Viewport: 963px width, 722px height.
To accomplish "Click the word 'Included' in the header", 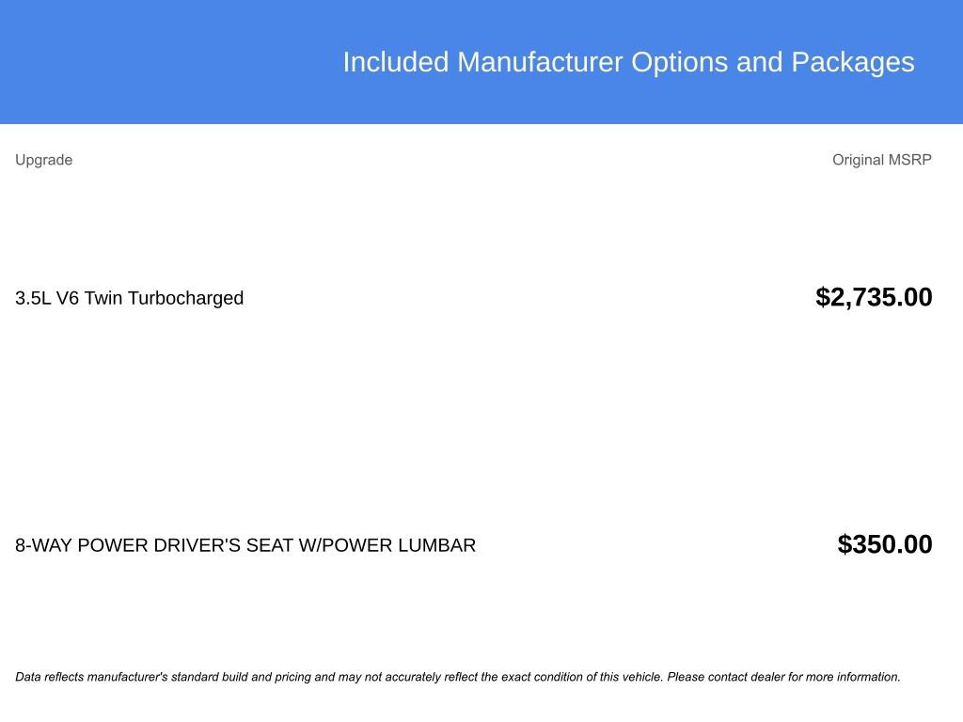I will [396, 62].
